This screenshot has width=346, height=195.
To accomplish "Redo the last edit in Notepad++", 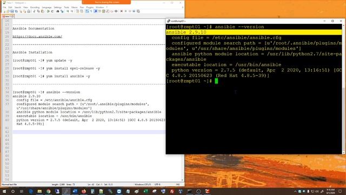I will 52,11.
